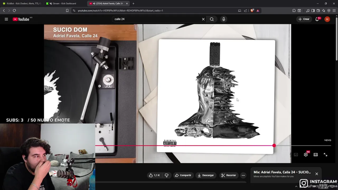Go back in browser history
The height and width of the screenshot is (190, 338).
click(4, 11)
